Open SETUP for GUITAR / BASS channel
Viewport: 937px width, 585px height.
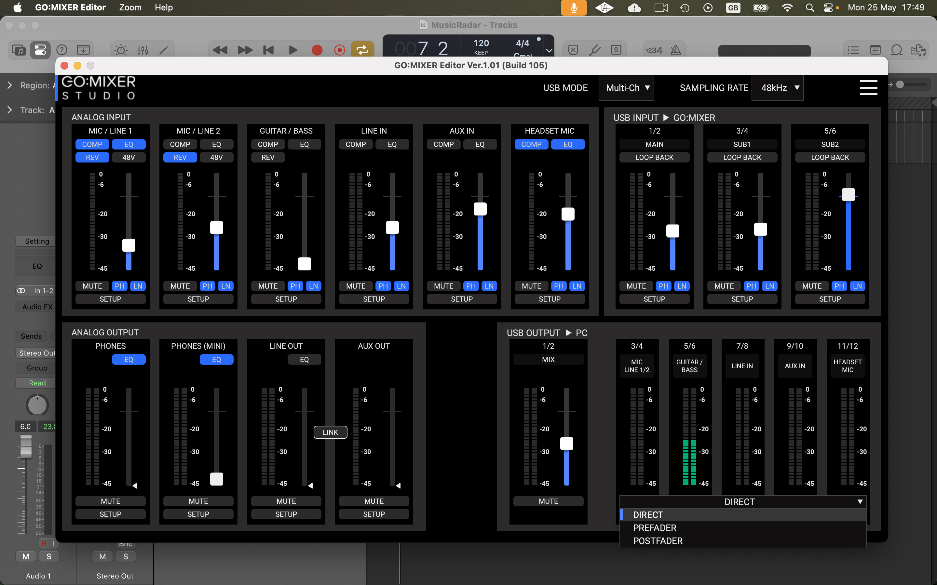coord(286,299)
